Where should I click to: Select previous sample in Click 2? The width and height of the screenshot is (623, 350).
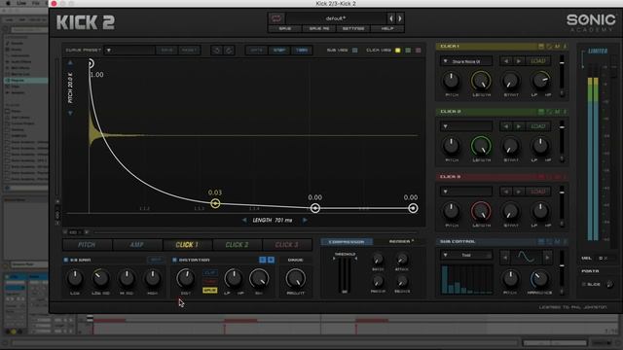coord(506,126)
